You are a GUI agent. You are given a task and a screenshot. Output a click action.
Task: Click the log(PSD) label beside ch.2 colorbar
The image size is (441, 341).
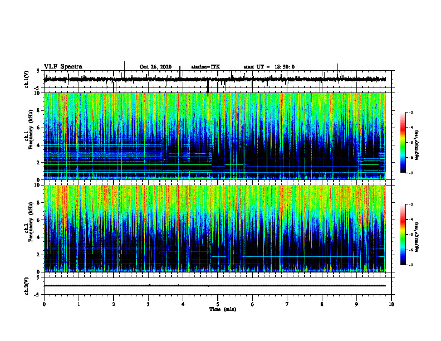417,237
